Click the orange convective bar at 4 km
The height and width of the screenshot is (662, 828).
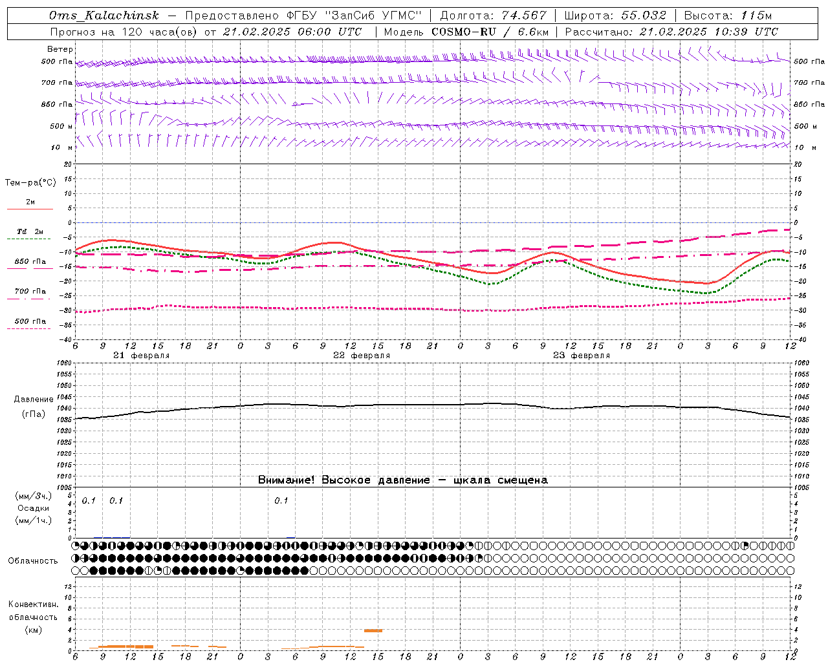point(373,630)
